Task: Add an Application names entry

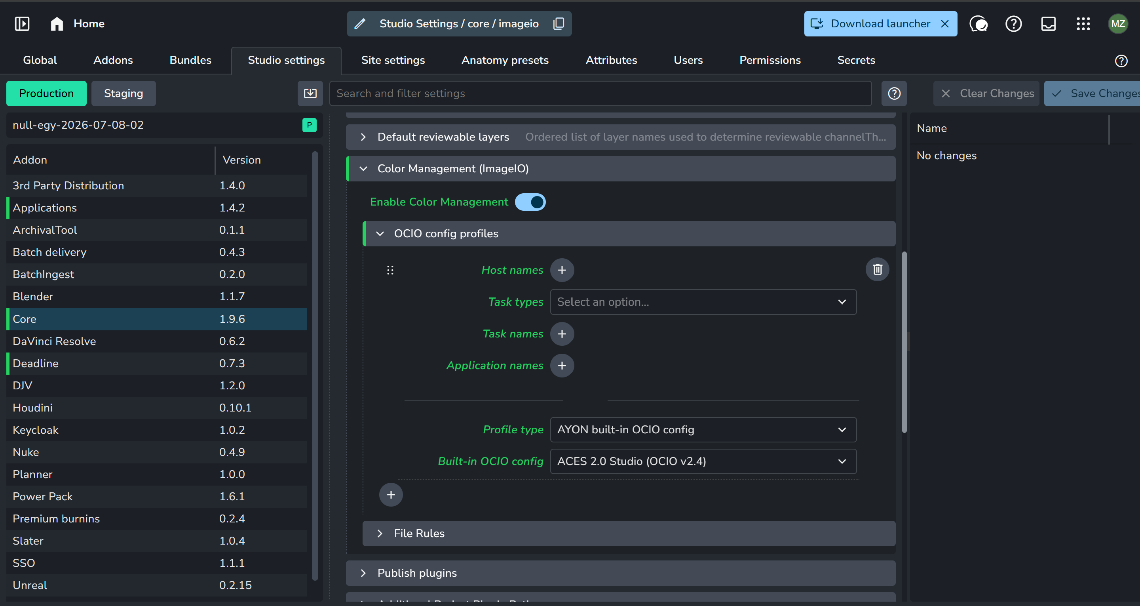Action: pyautogui.click(x=562, y=366)
